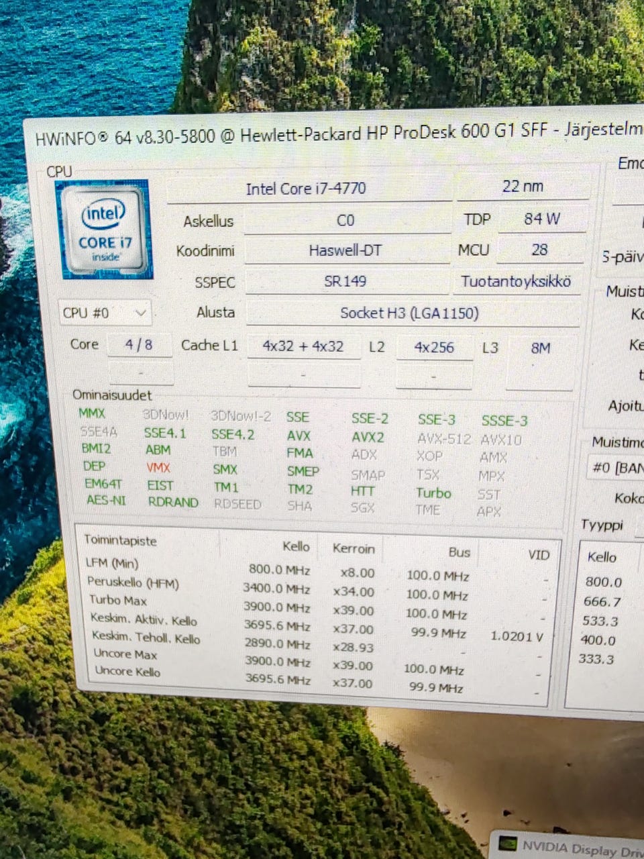Click the red VMX feature flag

[158, 467]
